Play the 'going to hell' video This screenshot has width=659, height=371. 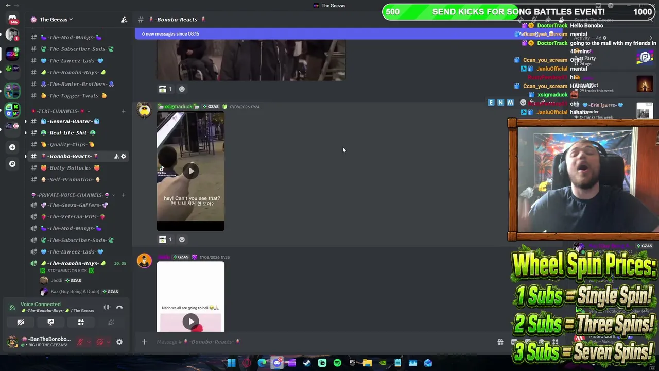coord(191,322)
